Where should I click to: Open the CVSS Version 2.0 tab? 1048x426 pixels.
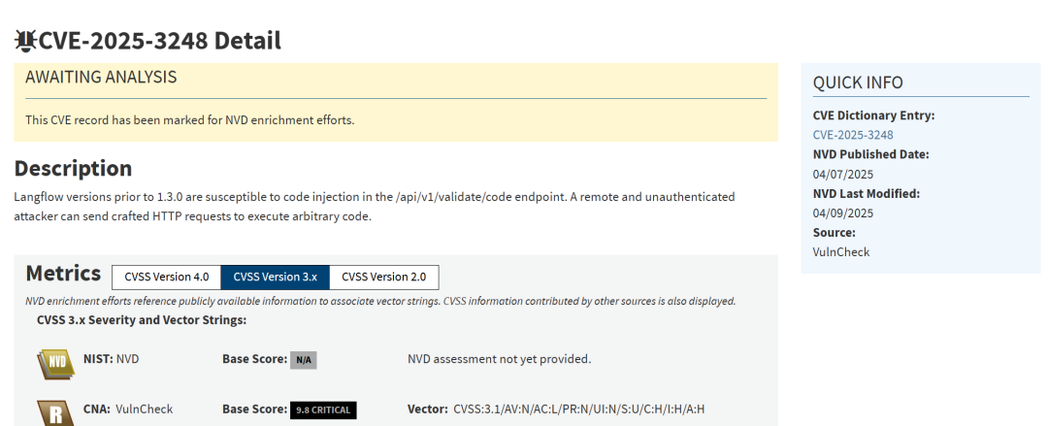pos(383,277)
